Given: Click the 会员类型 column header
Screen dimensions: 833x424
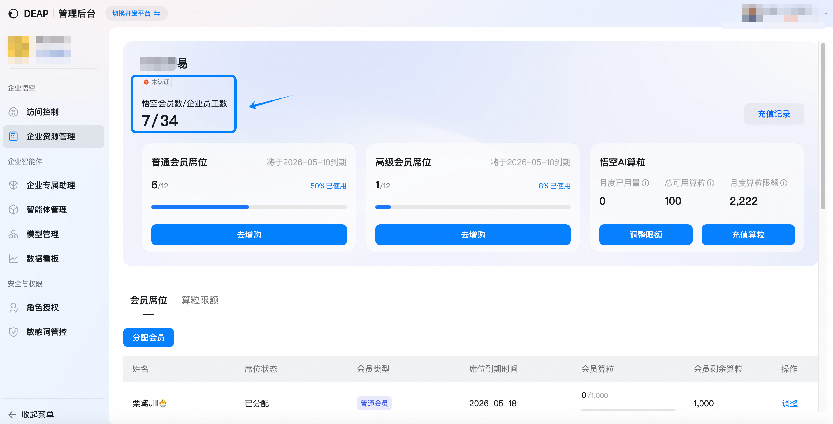Looking at the screenshot, I should pos(373,369).
